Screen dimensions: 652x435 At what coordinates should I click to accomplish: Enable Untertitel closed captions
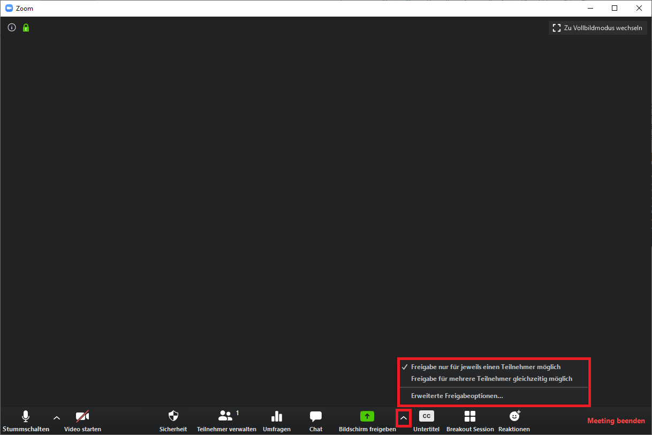[426, 416]
